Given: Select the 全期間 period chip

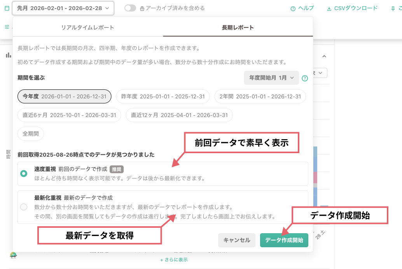Looking at the screenshot, I should click(30, 134).
